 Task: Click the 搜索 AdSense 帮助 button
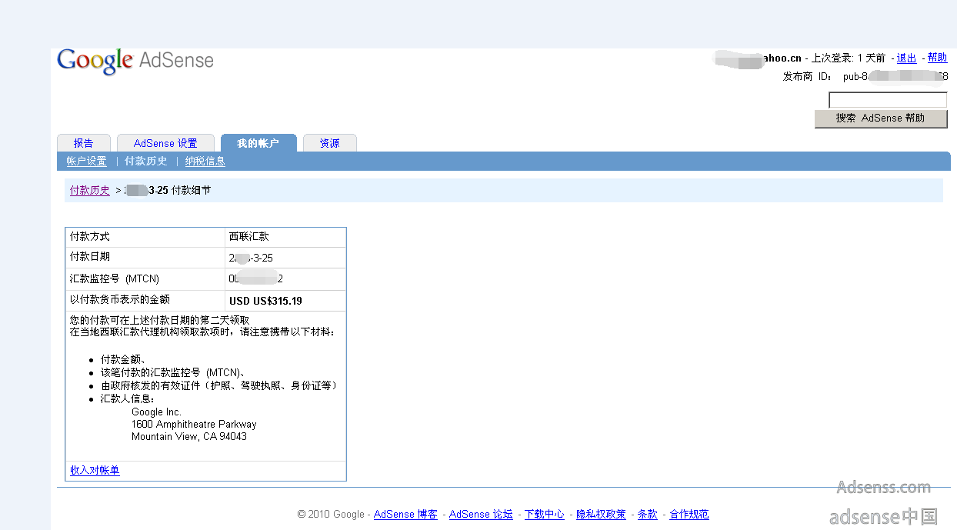point(881,118)
